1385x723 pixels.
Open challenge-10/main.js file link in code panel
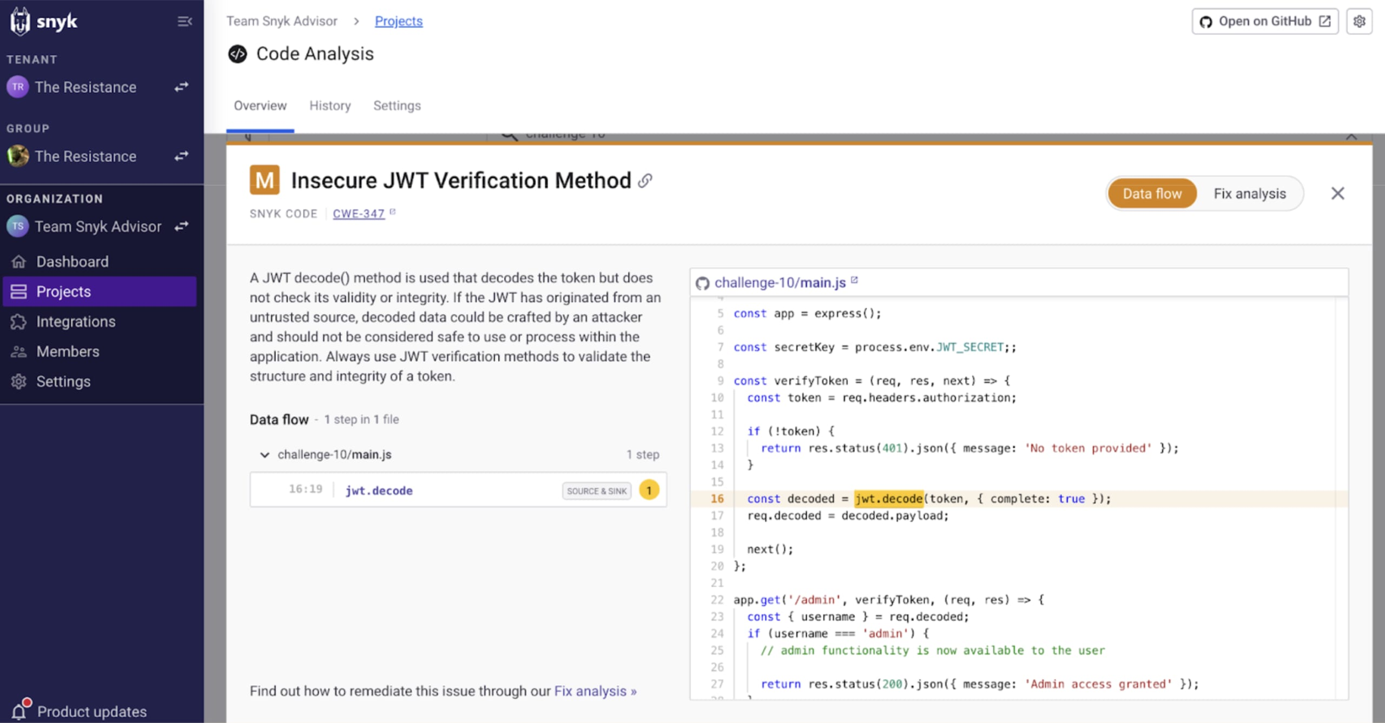coord(780,283)
